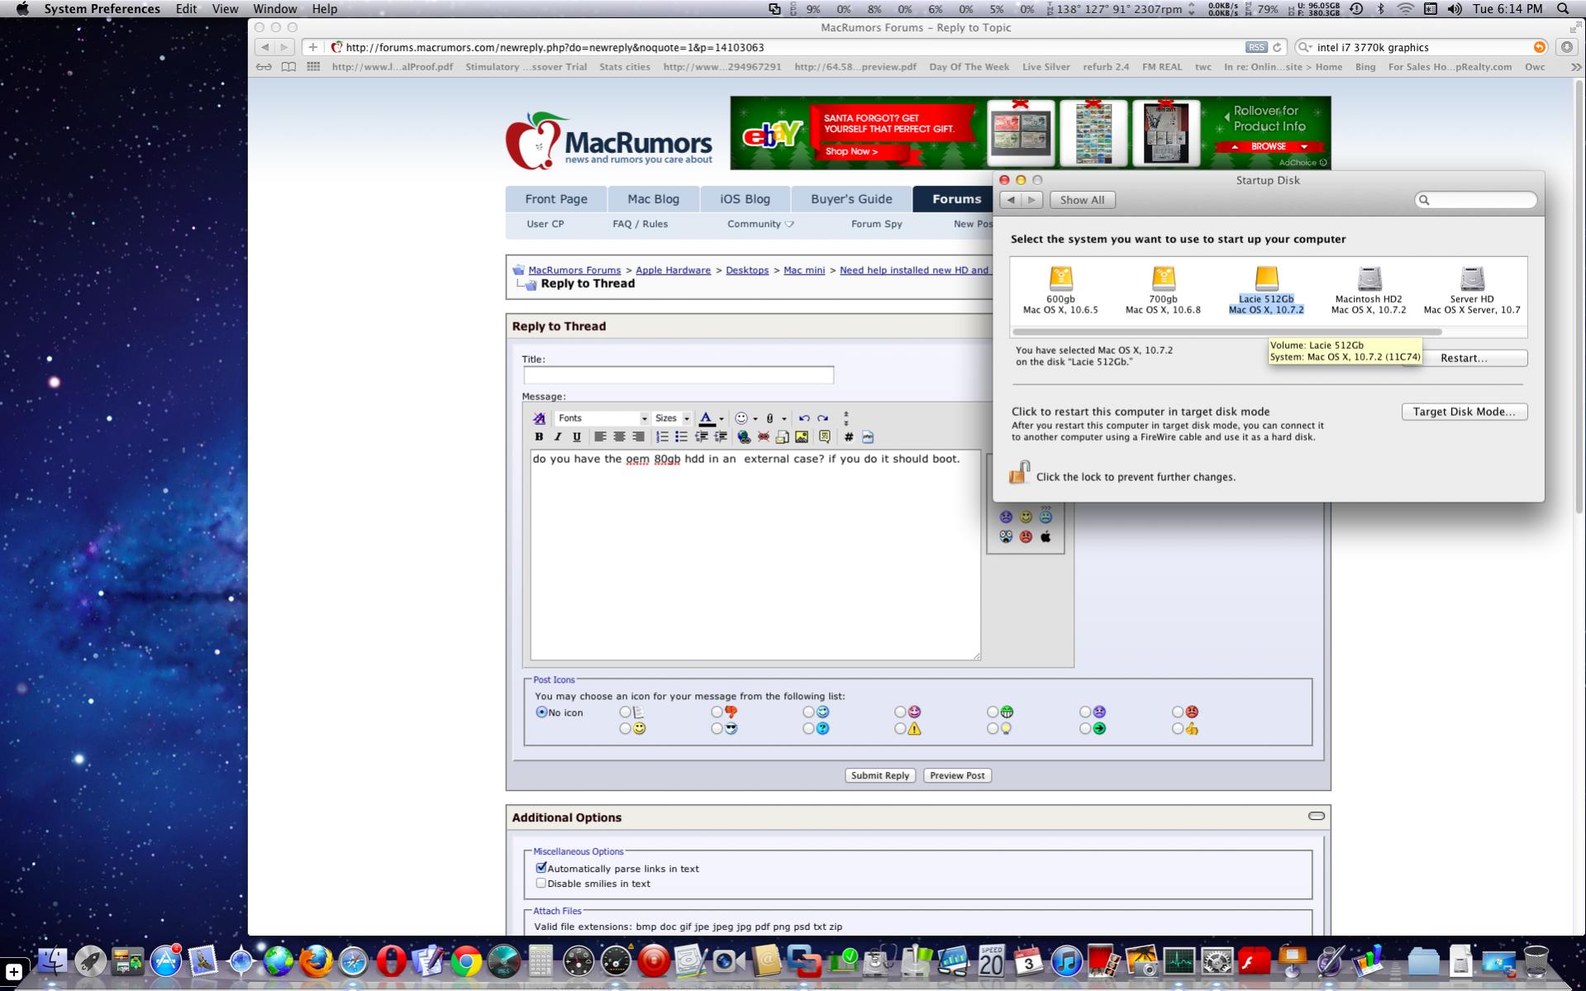Center-align the message text
Image resolution: width=1586 pixels, height=991 pixels.
click(x=619, y=436)
